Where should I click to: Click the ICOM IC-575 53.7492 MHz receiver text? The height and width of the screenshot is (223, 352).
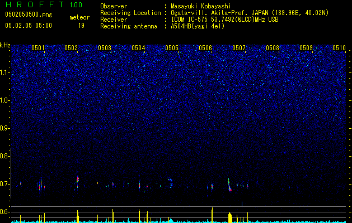[224, 20]
